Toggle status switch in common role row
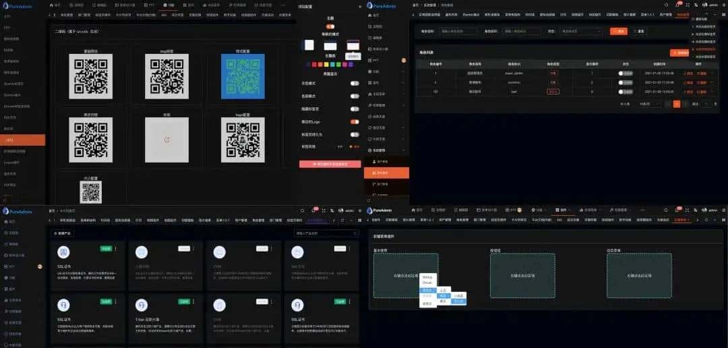The height and width of the screenshot is (348, 728). [x=626, y=82]
